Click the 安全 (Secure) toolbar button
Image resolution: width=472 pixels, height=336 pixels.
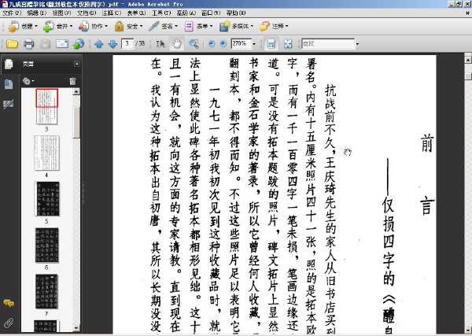pos(128,26)
